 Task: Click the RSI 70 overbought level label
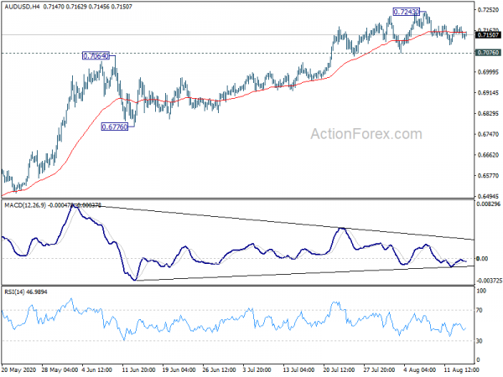tap(480, 310)
